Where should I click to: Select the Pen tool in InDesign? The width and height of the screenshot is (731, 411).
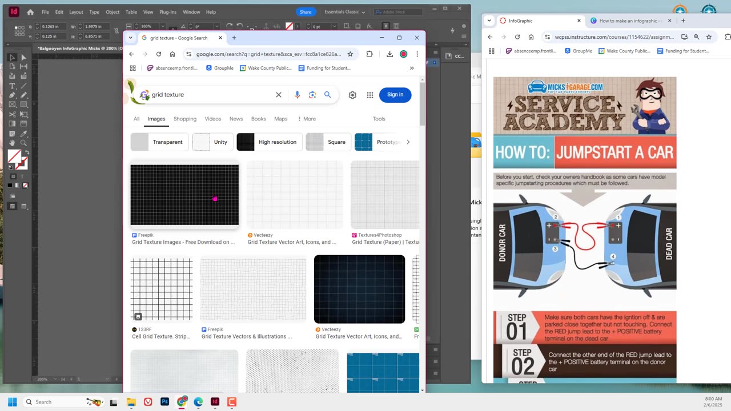(x=12, y=95)
